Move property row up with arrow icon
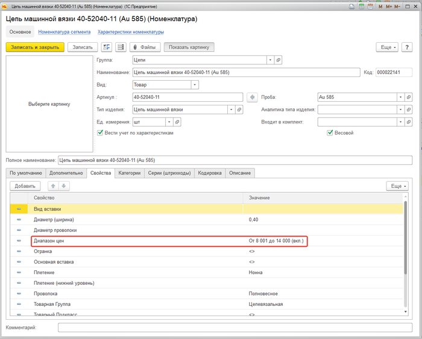Viewport: 422px width, 339px height. click(52, 186)
